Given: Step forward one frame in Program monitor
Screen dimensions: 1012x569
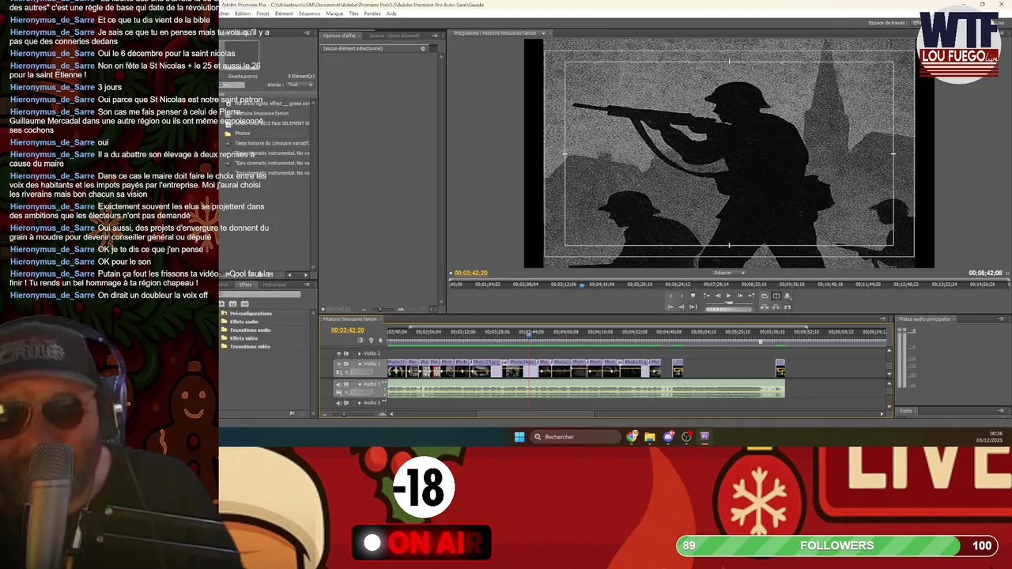Looking at the screenshot, I should point(740,296).
